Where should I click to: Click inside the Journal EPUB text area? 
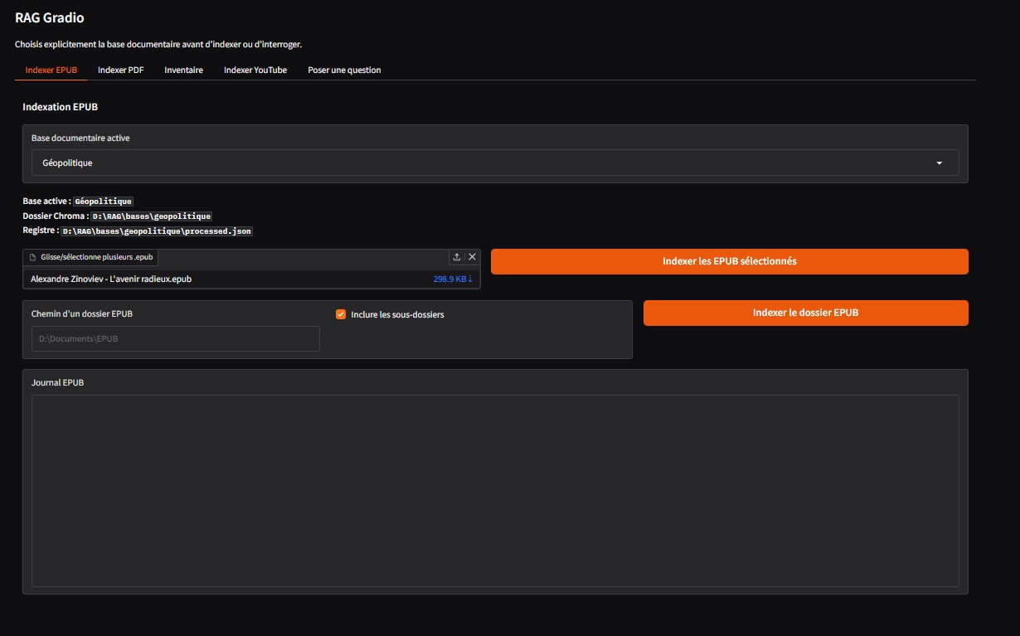pos(495,491)
